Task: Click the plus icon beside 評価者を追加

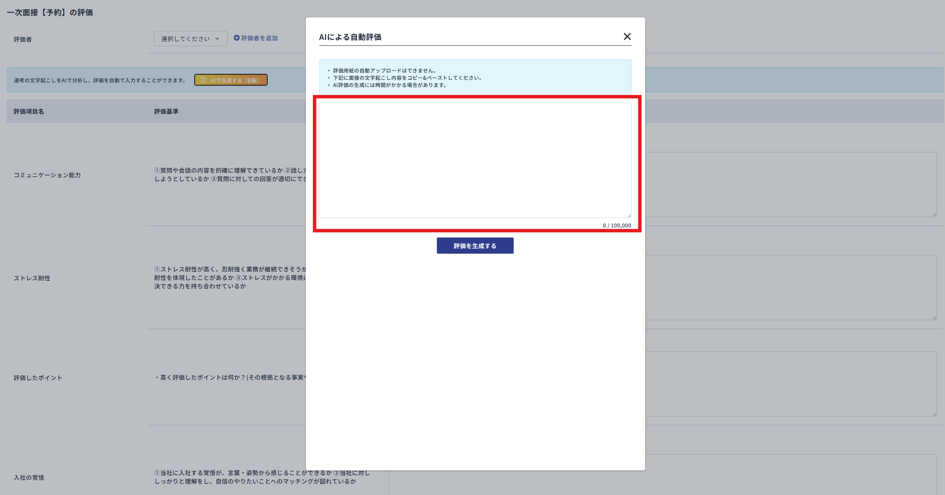Action: pyautogui.click(x=237, y=38)
